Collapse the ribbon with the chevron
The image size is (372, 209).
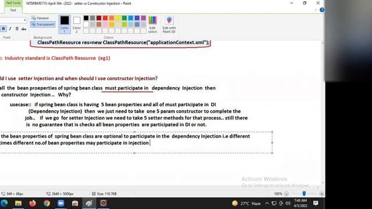pyautogui.click(x=316, y=10)
